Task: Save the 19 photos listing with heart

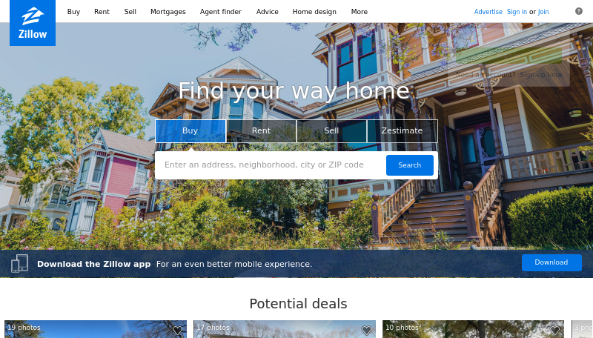Action: pyautogui.click(x=177, y=331)
